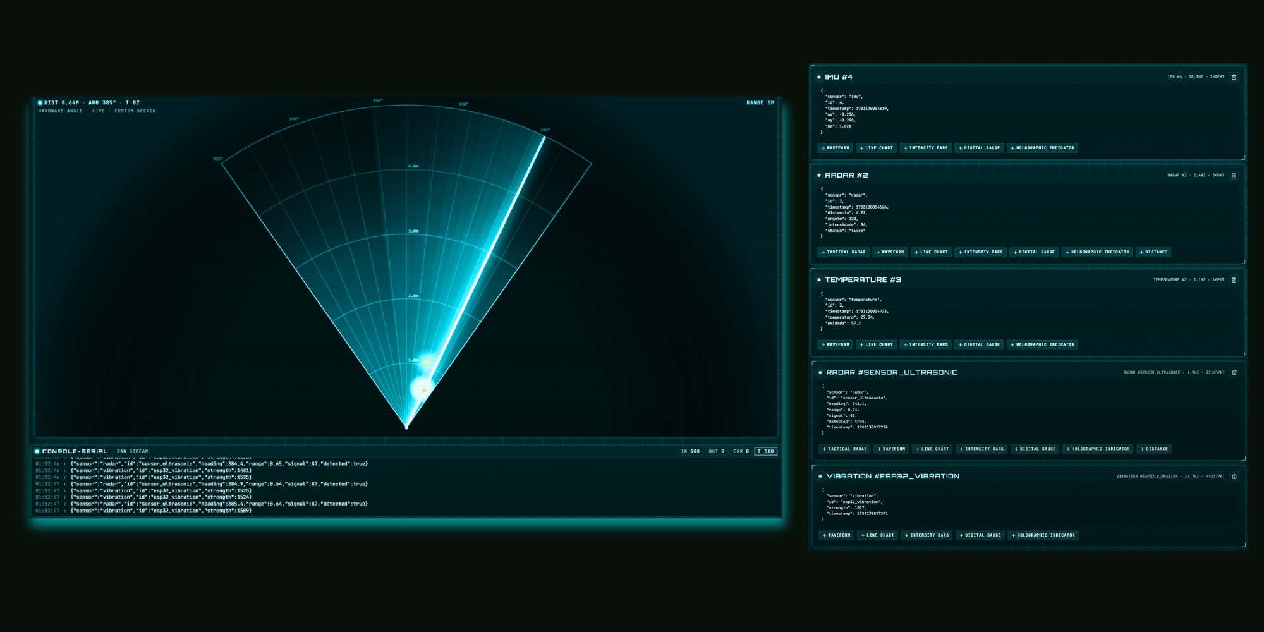Viewport: 1264px width, 632px height.
Task: Click the IN 500 console counter
Action: tap(690, 451)
